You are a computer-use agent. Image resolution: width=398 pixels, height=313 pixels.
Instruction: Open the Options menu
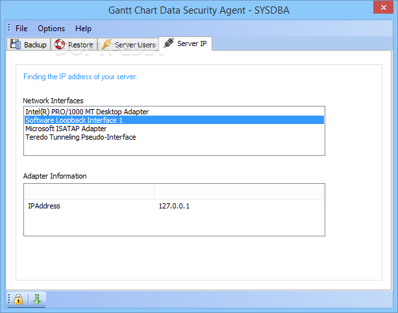51,29
